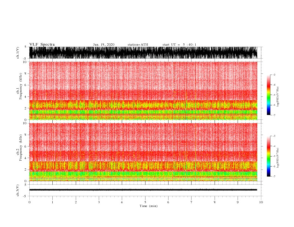The image size is (294, 227).
Task: Click the "station=ATH" header text
Action: [x=138, y=45]
